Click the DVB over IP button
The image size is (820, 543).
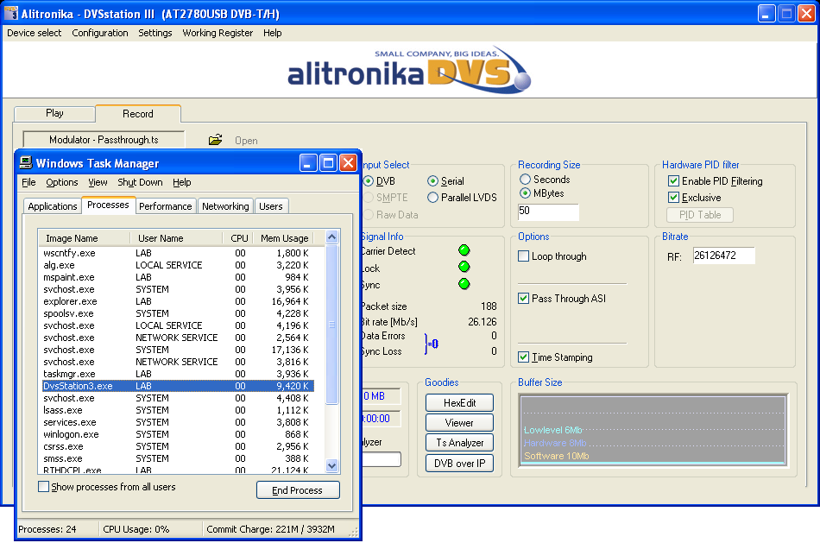459,463
